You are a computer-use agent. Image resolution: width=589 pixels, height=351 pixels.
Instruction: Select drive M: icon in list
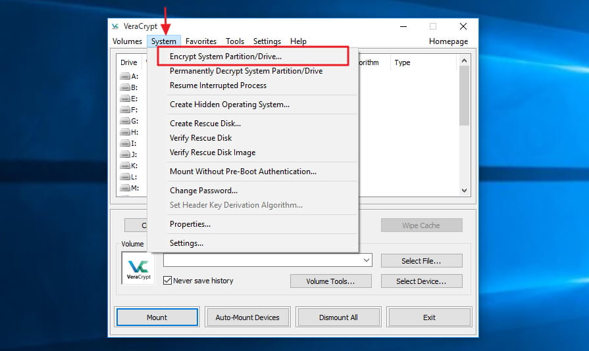pos(125,188)
